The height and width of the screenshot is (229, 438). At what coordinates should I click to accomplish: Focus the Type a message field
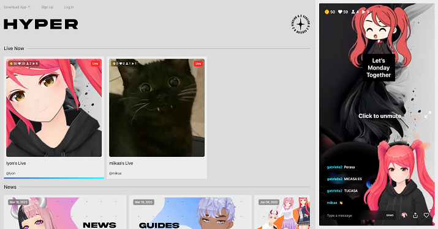click(355, 216)
